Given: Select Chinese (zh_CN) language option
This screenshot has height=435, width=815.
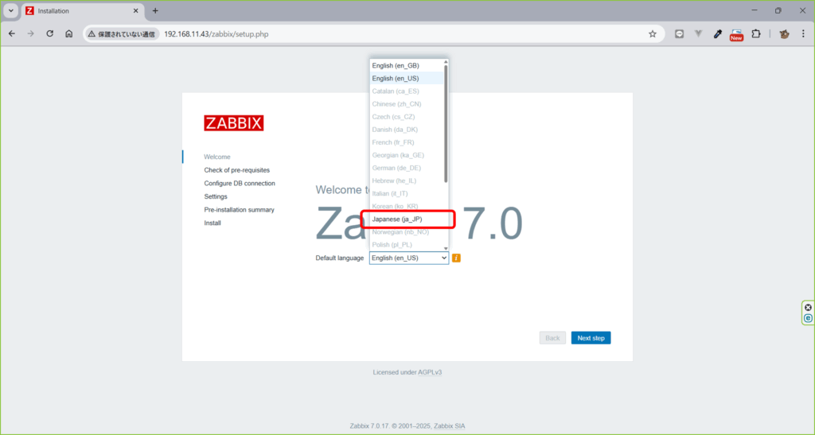Looking at the screenshot, I should [407, 104].
